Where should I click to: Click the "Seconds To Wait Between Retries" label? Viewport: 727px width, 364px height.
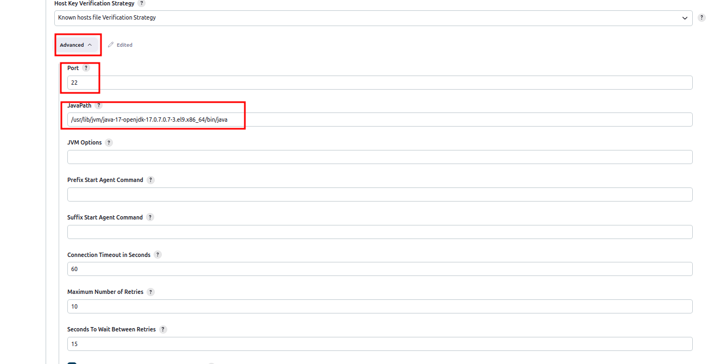coord(111,329)
